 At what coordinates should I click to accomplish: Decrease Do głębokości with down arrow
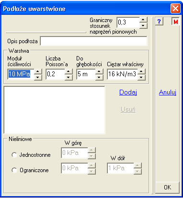click(99, 77)
